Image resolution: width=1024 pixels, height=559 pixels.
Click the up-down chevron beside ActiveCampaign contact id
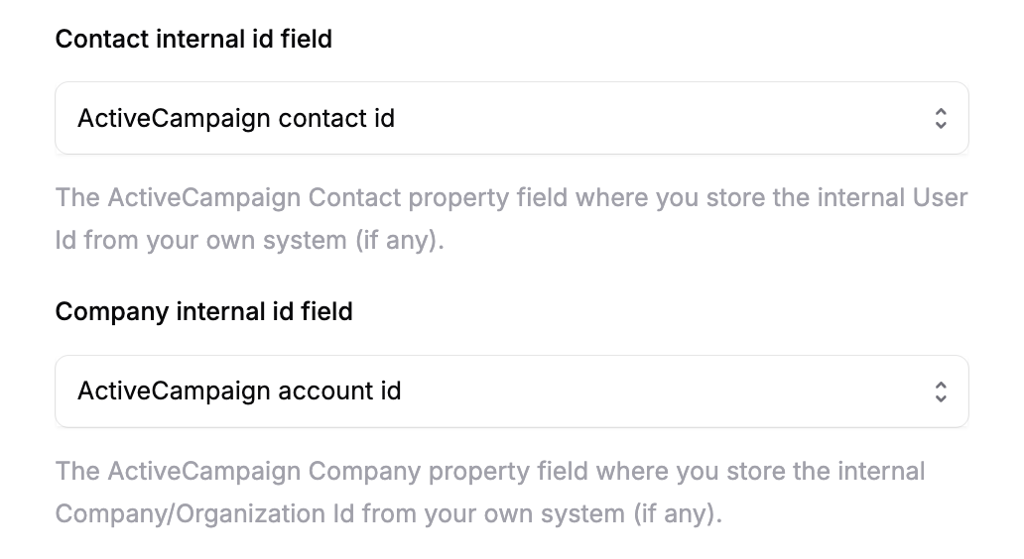pyautogui.click(x=941, y=119)
